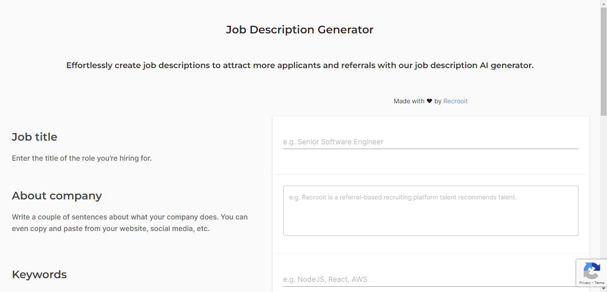Image resolution: width=607 pixels, height=292 pixels.
Task: Click the black heart icon
Action: [429, 101]
